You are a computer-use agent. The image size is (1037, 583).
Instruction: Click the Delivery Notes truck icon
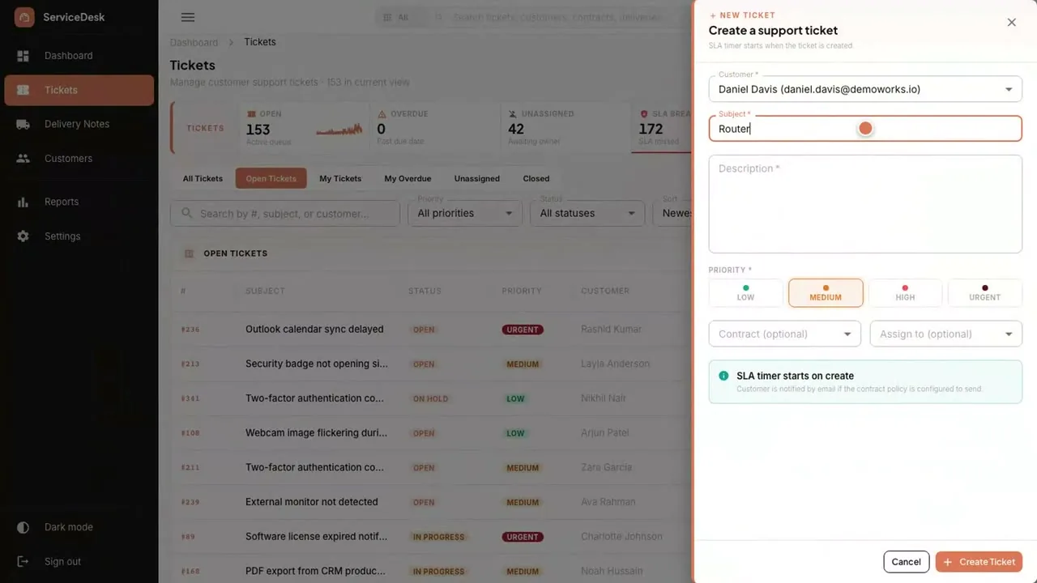[x=23, y=124]
